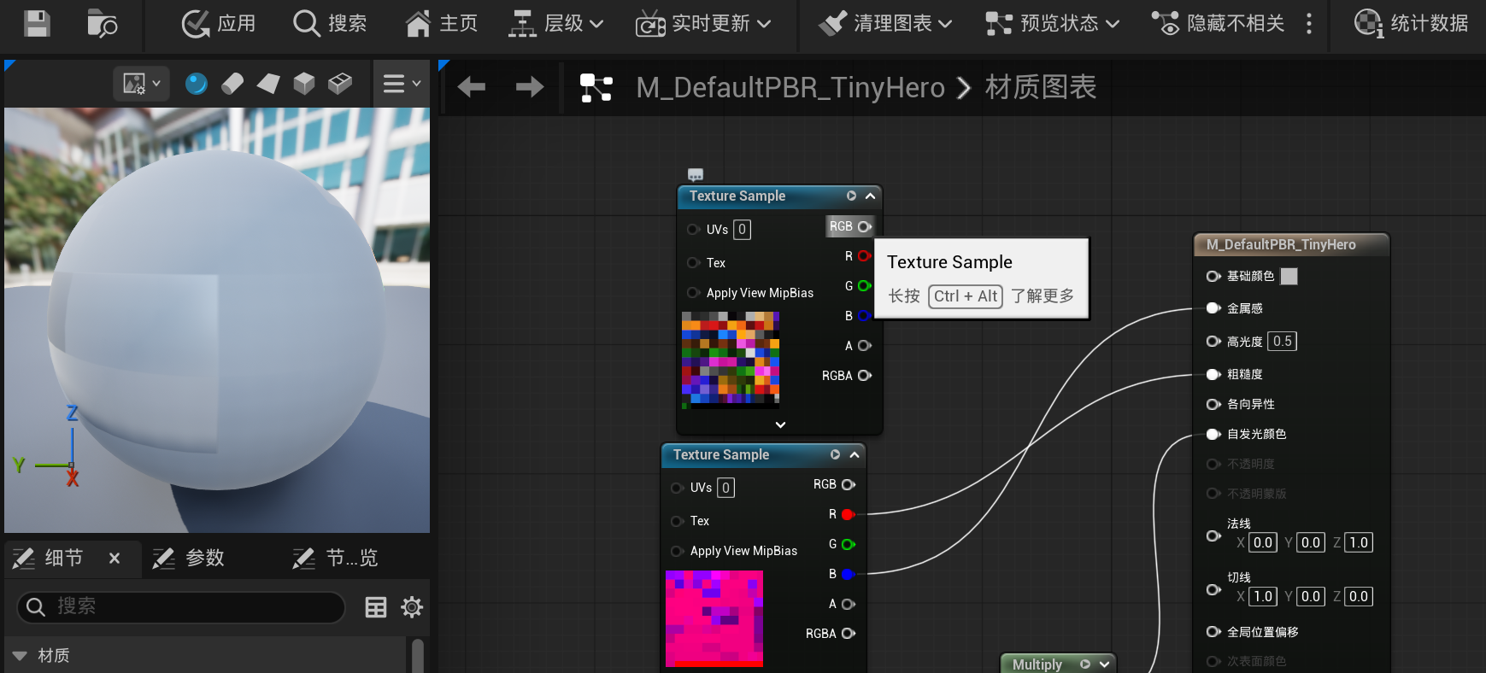Click the 基础颜色 input pin

click(1213, 276)
